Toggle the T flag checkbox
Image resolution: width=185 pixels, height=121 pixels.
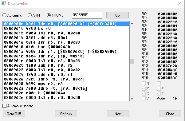coord(159,94)
